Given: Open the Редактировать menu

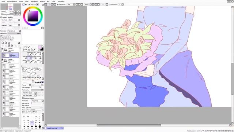Looking at the screenshot, I should pyautogui.click(x=12, y=1).
